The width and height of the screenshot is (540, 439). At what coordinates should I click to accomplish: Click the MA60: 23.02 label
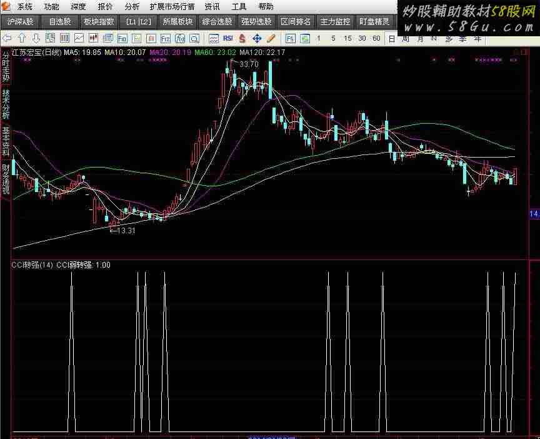(215, 53)
